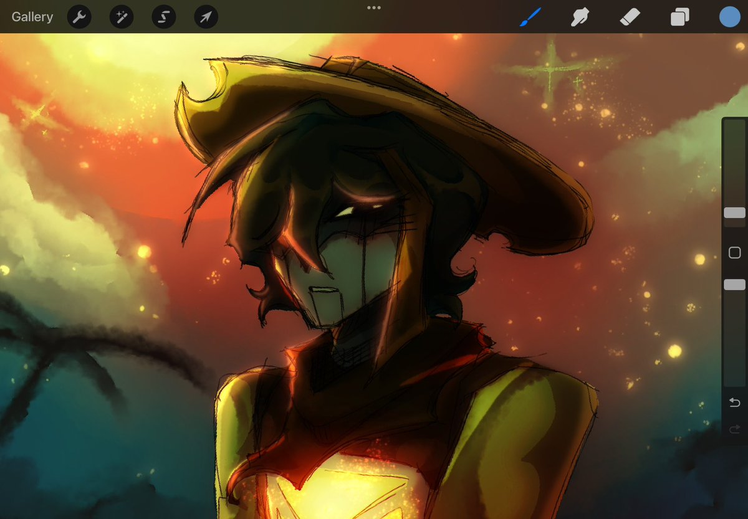Return to the Gallery

pos(32,17)
